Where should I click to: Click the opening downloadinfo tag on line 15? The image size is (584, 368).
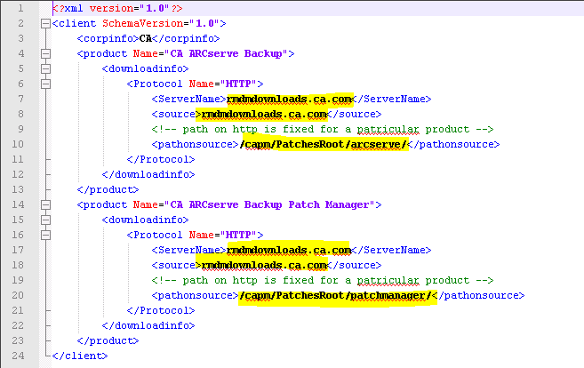[146, 220]
